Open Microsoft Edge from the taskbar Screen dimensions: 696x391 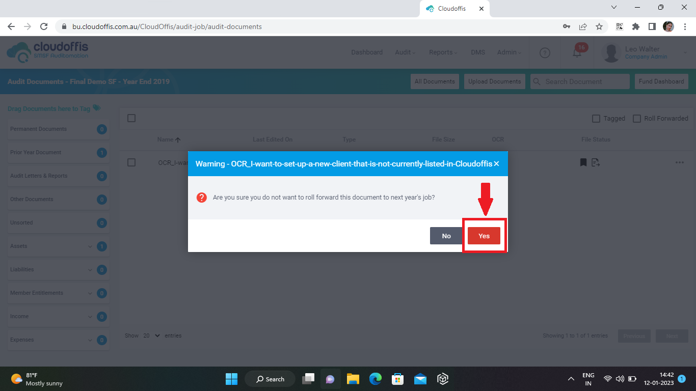pyautogui.click(x=376, y=379)
